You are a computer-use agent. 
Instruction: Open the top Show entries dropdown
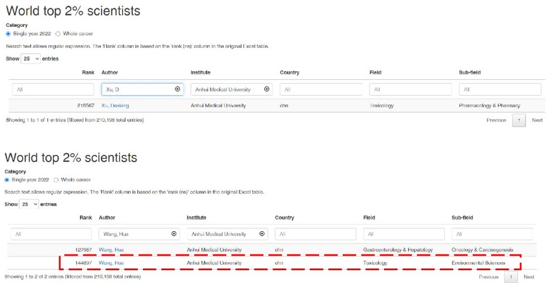31,59
